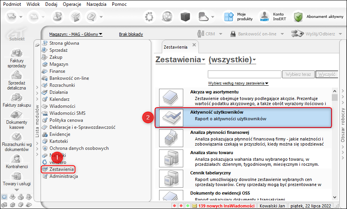
Task: Click the help question bubble icon
Action: 92,17
